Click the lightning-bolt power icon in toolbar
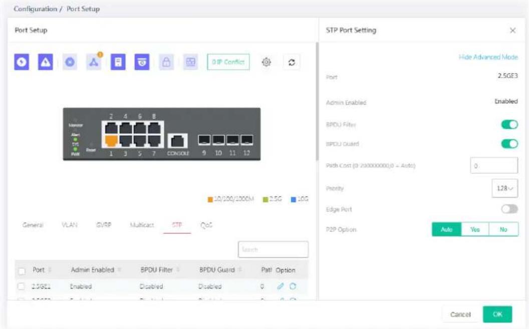This screenshot has height=329, width=529. [22, 62]
